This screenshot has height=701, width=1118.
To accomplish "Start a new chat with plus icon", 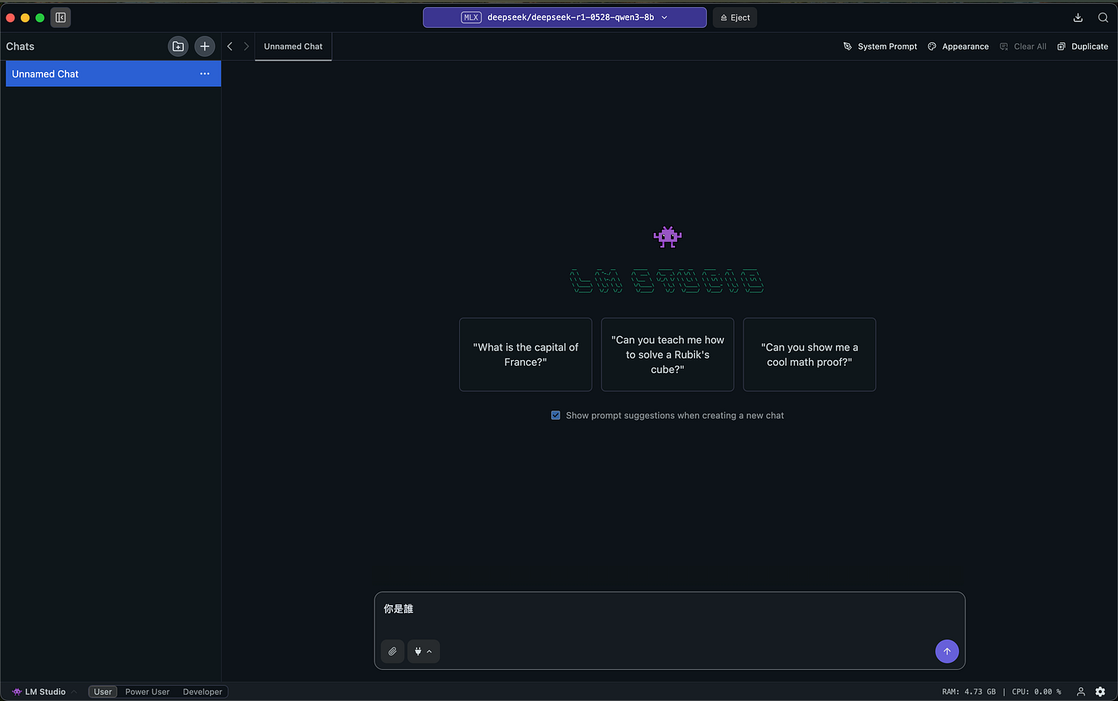I will 204,46.
